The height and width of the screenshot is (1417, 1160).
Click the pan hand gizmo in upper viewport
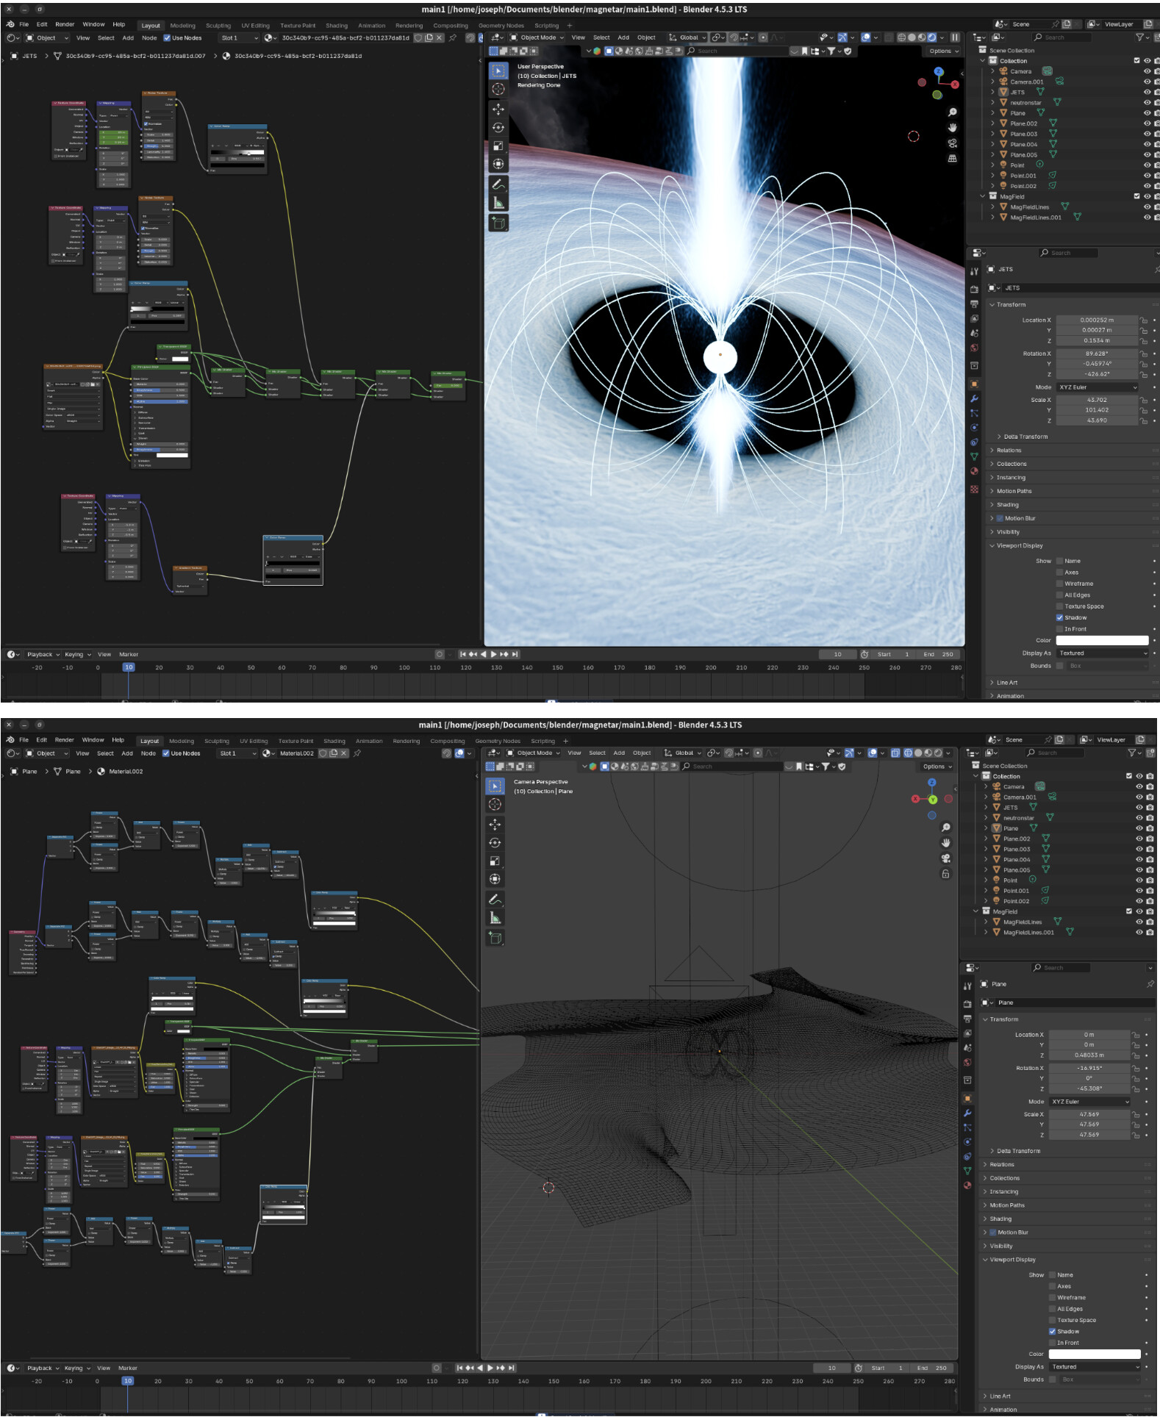click(953, 128)
